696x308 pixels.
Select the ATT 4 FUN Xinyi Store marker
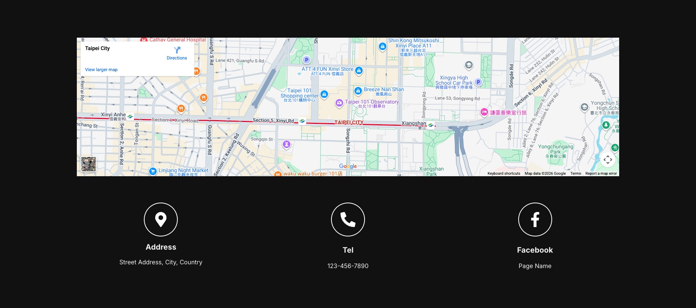coord(359,70)
